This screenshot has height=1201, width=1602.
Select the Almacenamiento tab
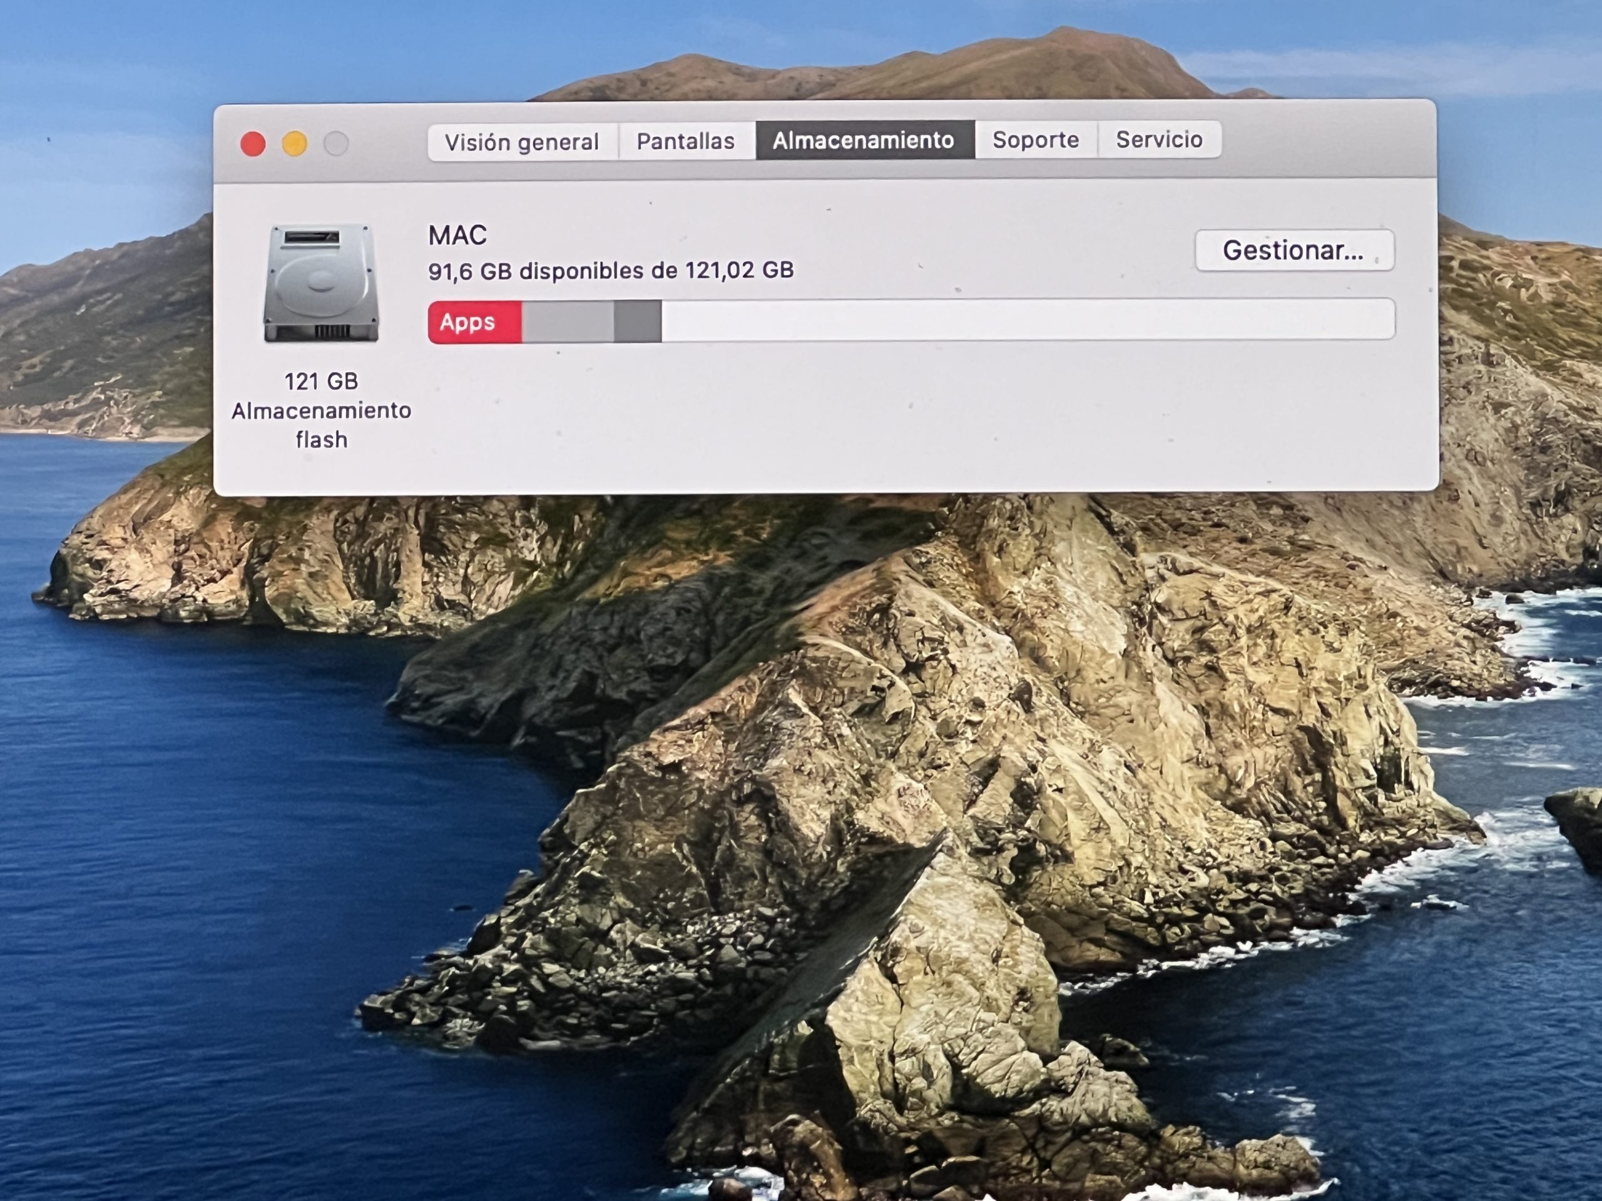click(x=864, y=141)
